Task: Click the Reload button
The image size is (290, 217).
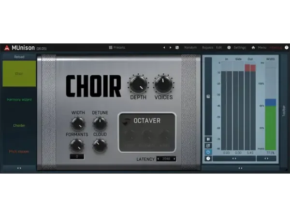Action: [x=19, y=57]
